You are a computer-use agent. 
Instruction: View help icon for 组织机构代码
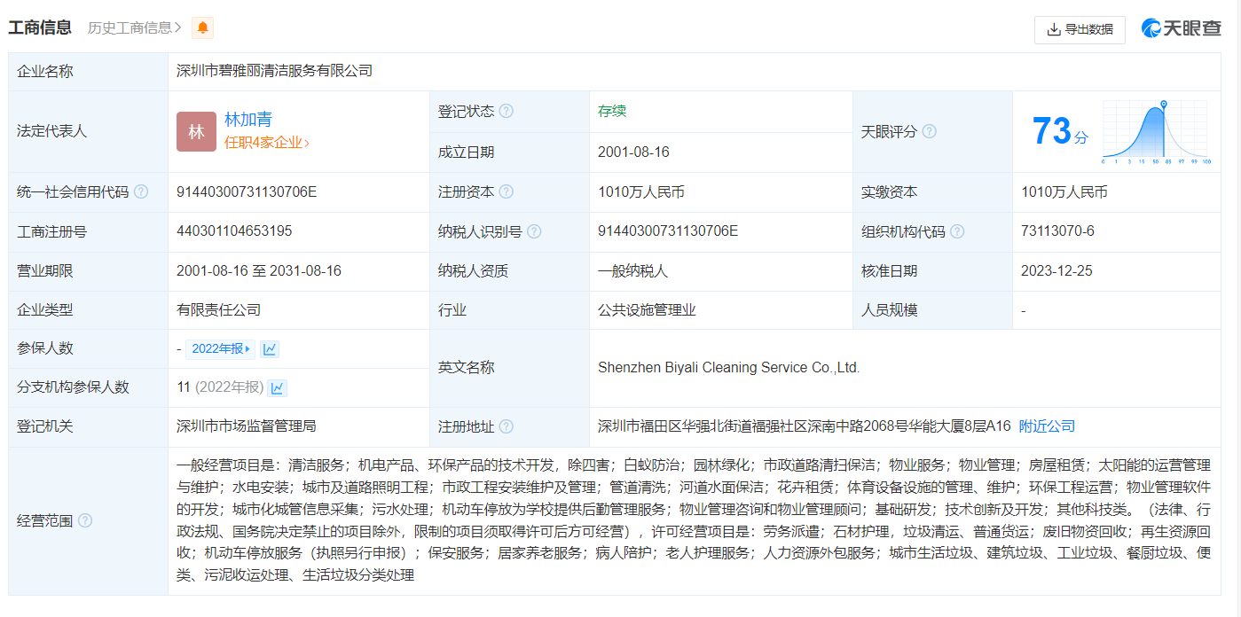(x=956, y=230)
